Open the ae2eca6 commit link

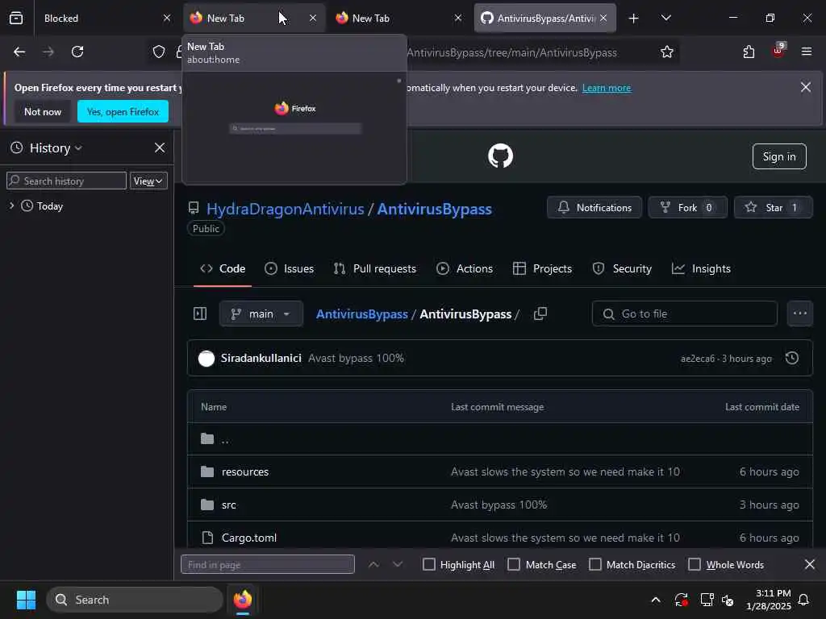[x=697, y=359]
